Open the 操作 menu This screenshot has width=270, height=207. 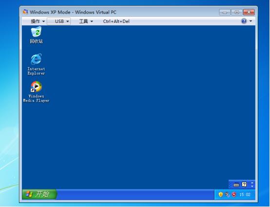click(38, 21)
